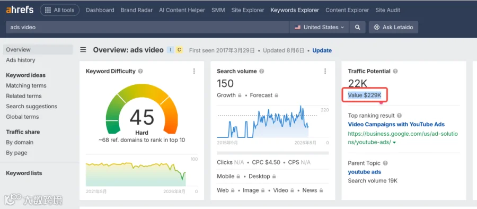Click Search volume help question icon
This screenshot has width=477, height=209.
262,71
